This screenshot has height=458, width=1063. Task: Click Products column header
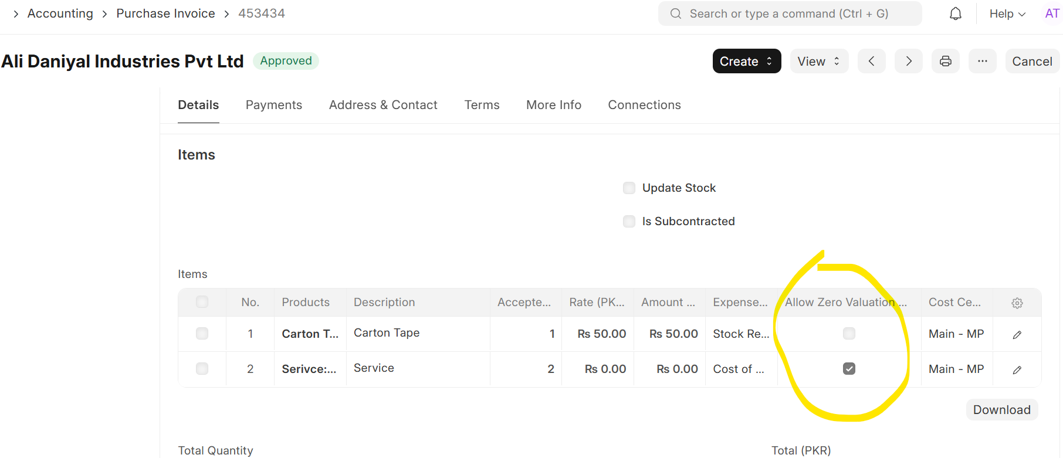click(310, 302)
